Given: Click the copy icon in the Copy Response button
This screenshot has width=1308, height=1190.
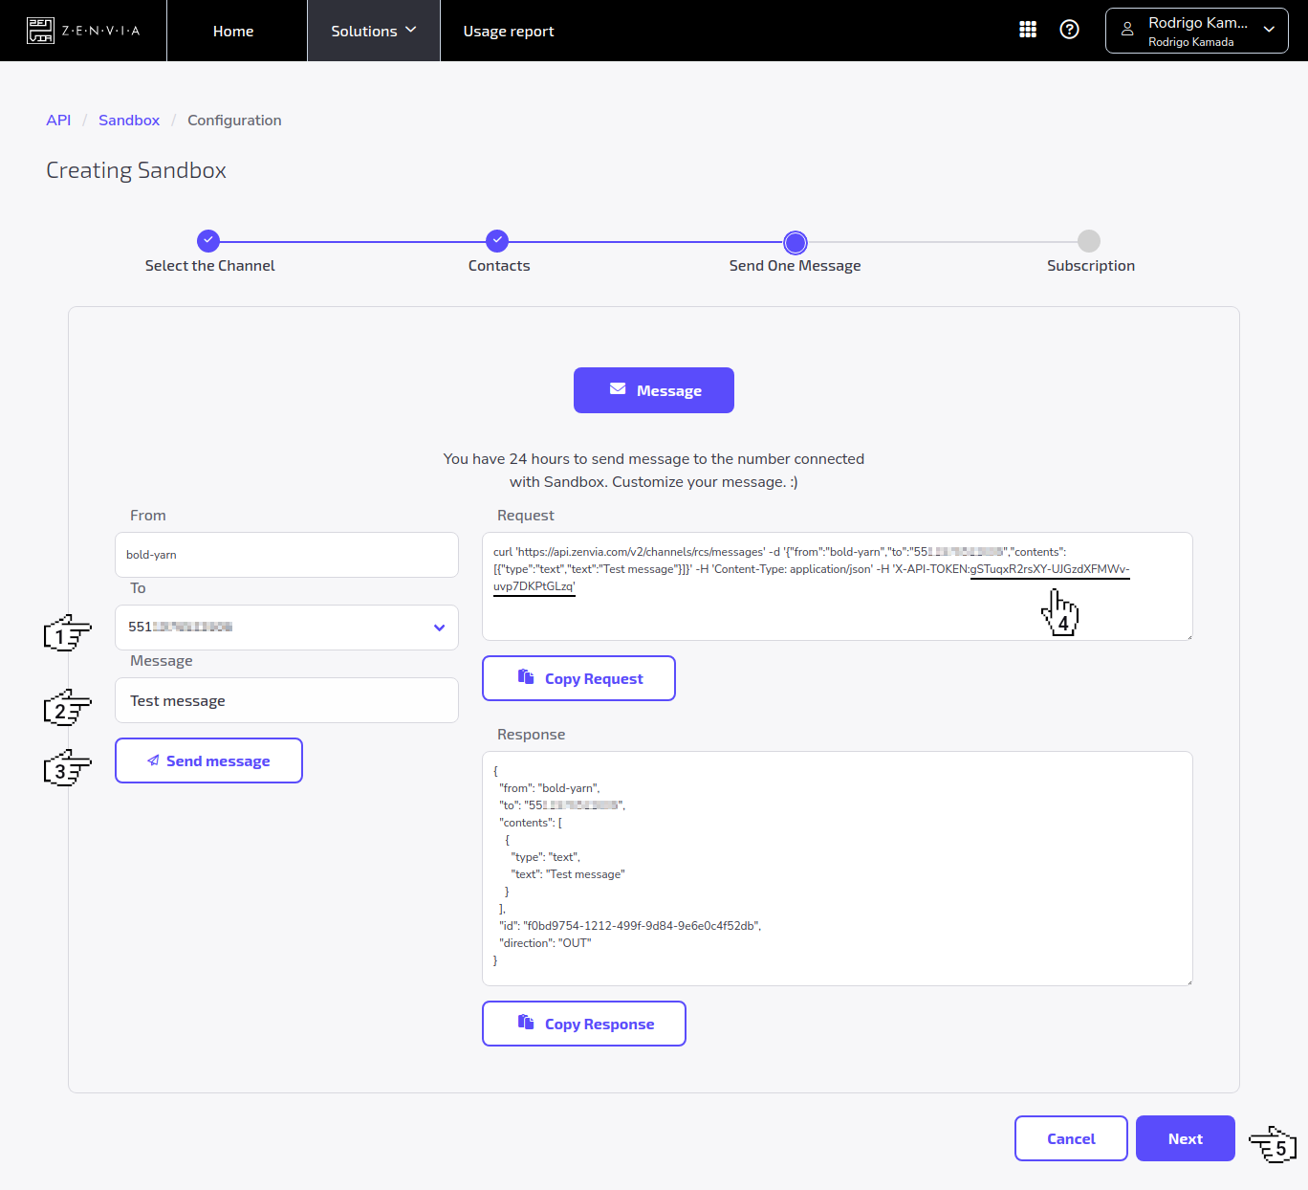Looking at the screenshot, I should pyautogui.click(x=526, y=1023).
